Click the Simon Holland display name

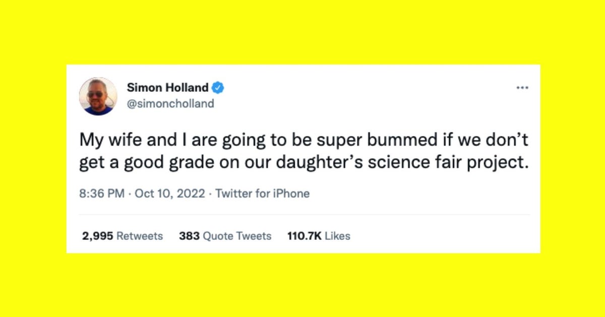click(167, 87)
